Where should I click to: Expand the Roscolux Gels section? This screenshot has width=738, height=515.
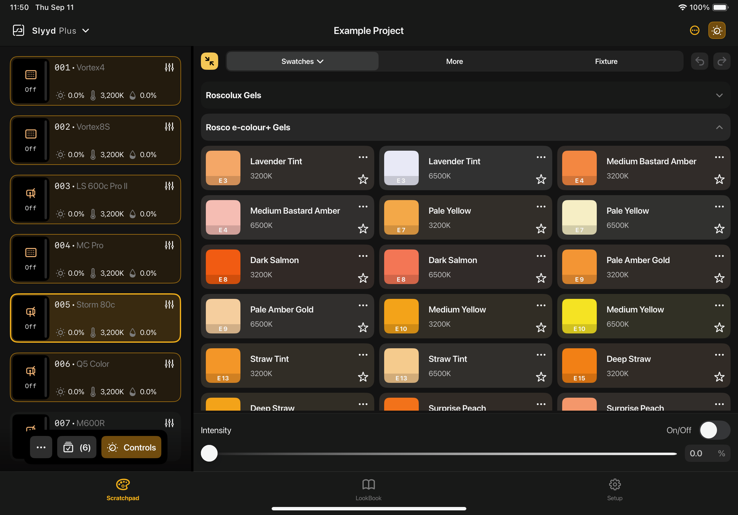(x=719, y=95)
